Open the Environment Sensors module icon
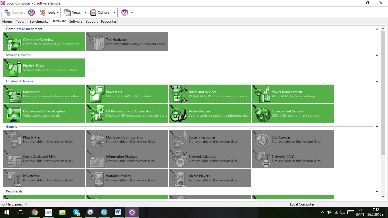This screenshot has width=388, height=218. click(262, 113)
